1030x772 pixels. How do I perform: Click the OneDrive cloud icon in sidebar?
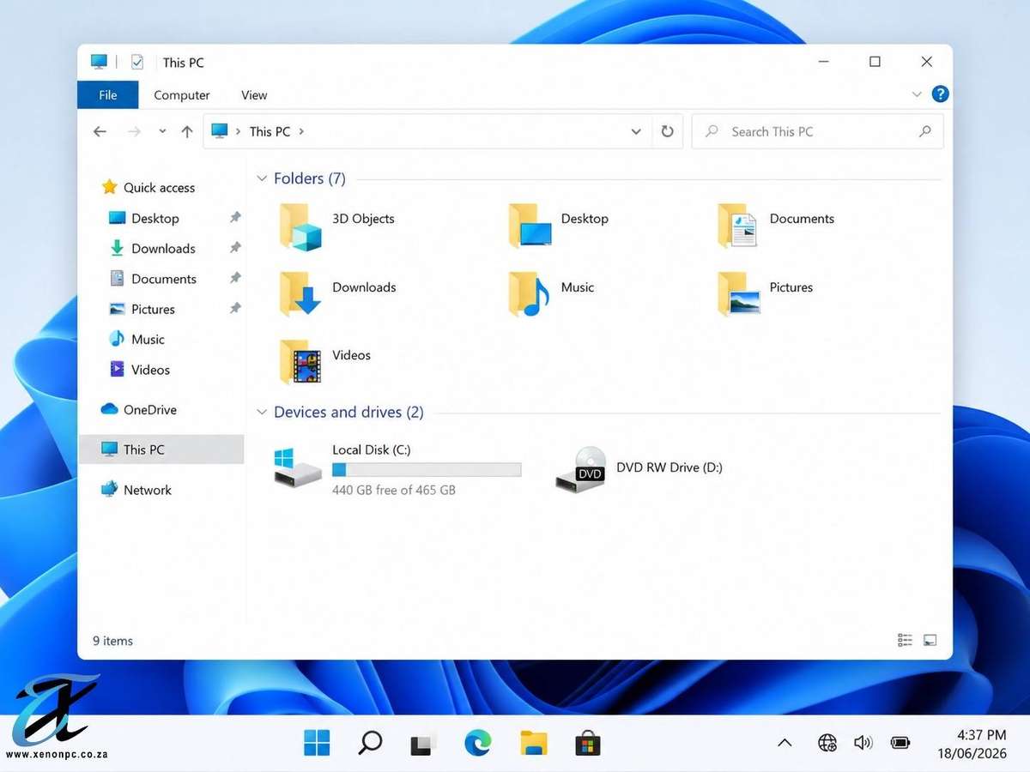coord(109,409)
